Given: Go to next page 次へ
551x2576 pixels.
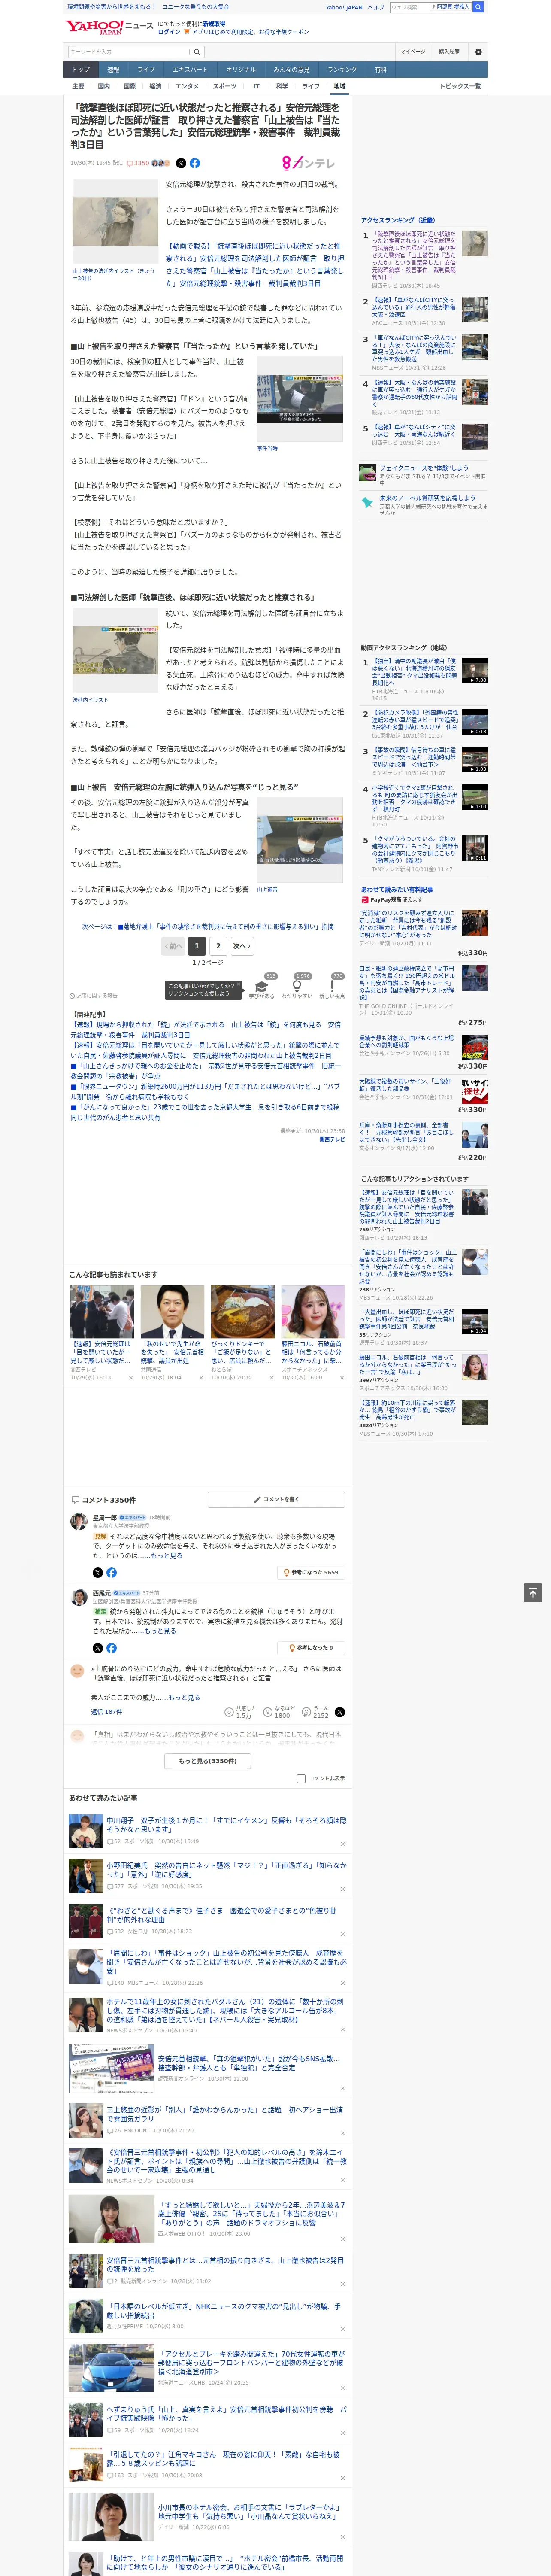Looking at the screenshot, I should pos(241,945).
